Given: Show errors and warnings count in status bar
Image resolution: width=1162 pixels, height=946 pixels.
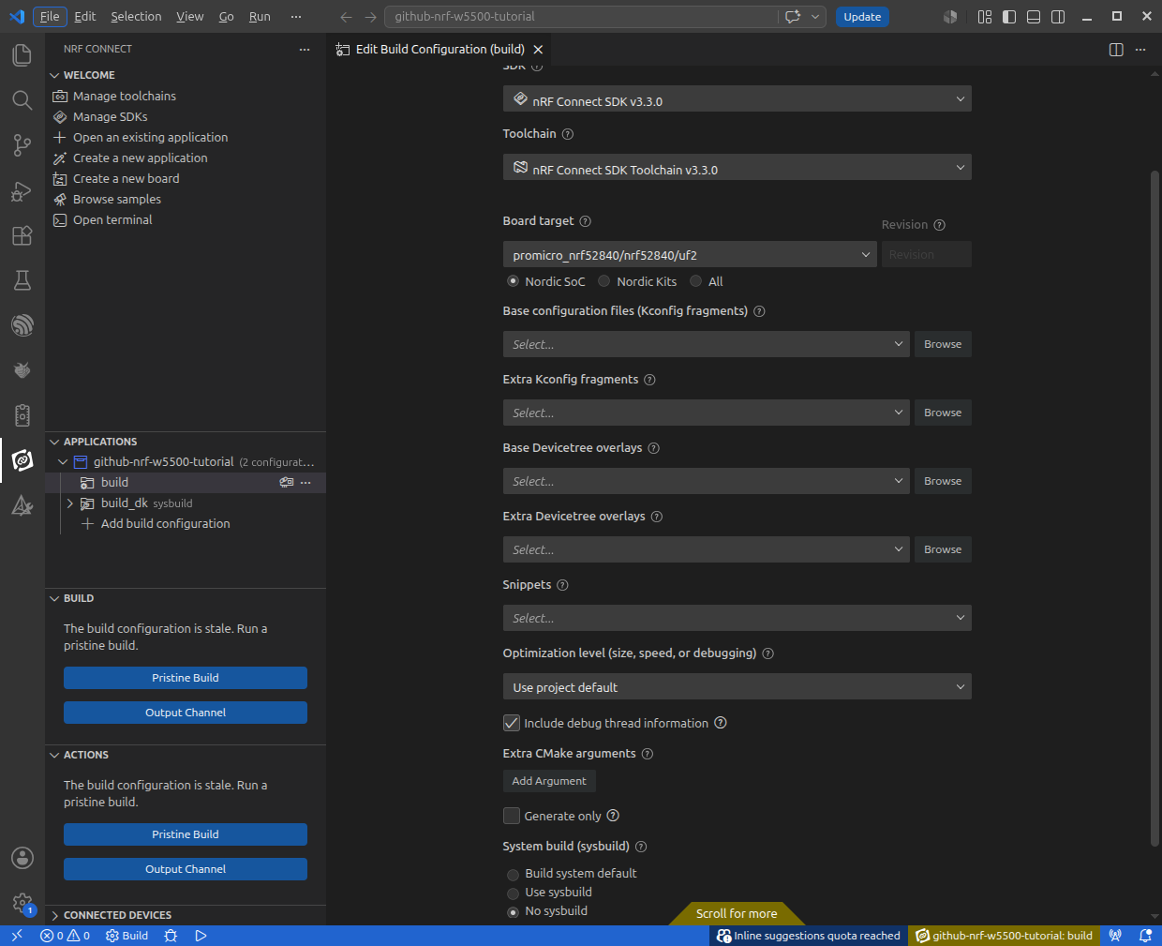Looking at the screenshot, I should pyautogui.click(x=66, y=936).
